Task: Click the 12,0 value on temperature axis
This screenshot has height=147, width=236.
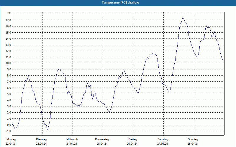Action: 8,51
